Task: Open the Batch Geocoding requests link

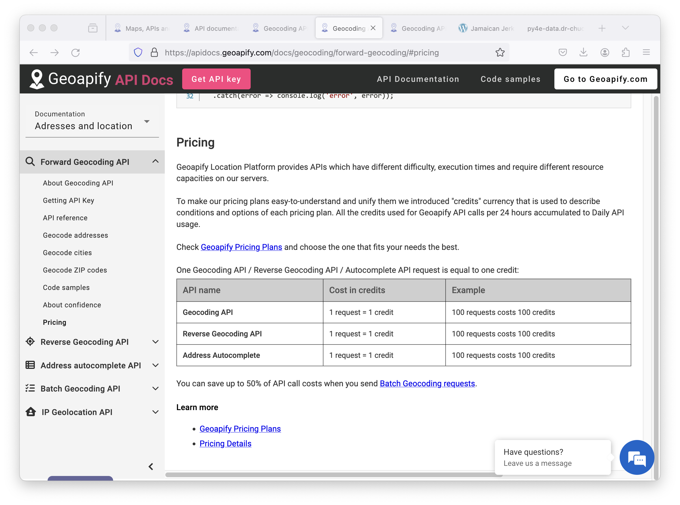Action: (427, 383)
